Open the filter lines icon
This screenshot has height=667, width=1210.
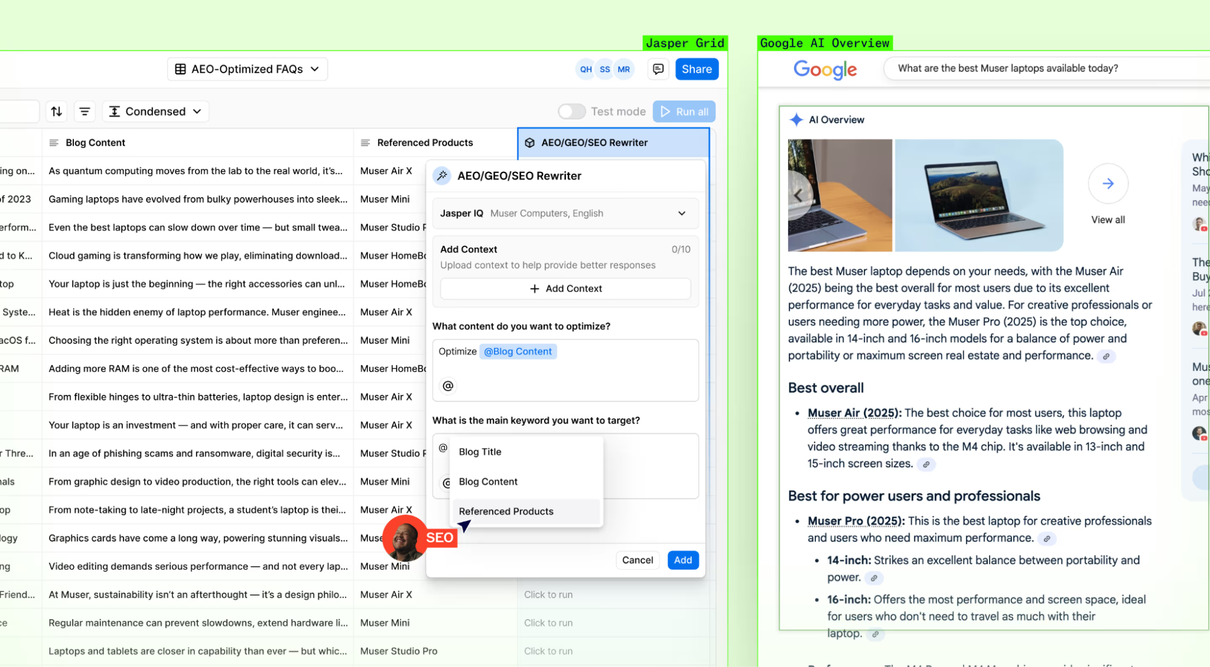coord(85,111)
